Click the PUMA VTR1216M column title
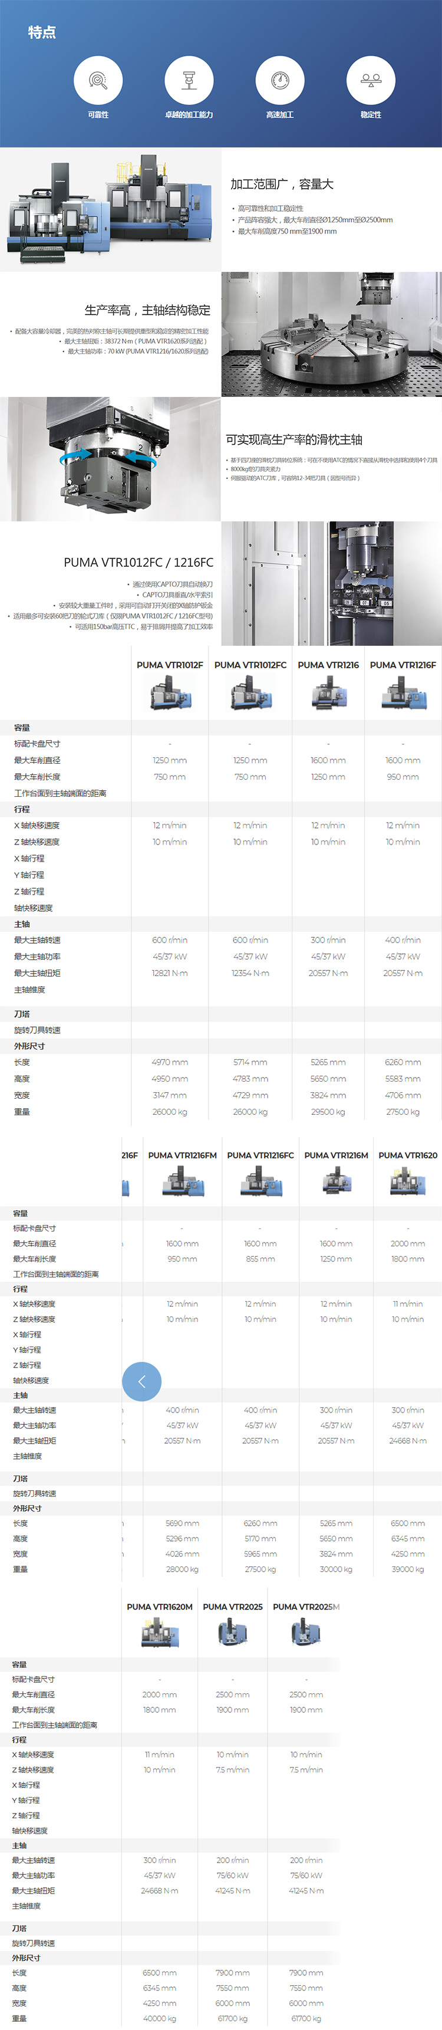The height and width of the screenshot is (2030, 442). click(x=336, y=1155)
